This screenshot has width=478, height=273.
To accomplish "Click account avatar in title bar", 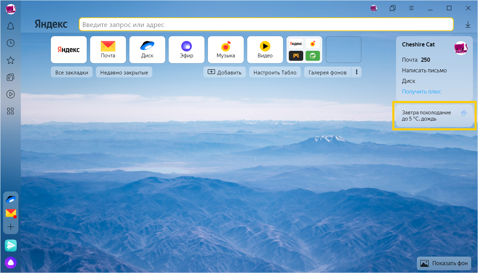I will [374, 8].
